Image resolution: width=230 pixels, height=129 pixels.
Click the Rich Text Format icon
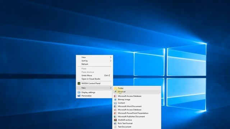115,123
